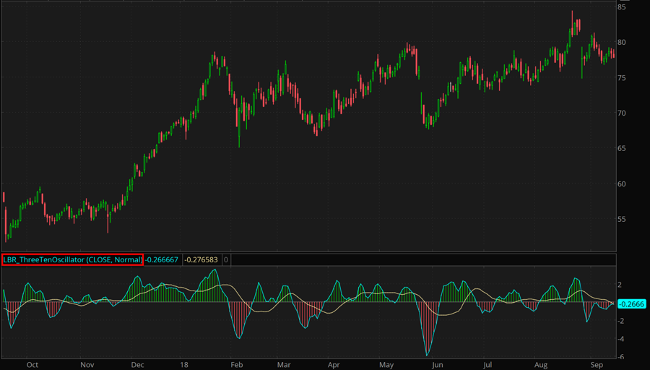650x370 pixels.
Task: Select the cyan -0.266667 oscillator value
Action: (162, 259)
